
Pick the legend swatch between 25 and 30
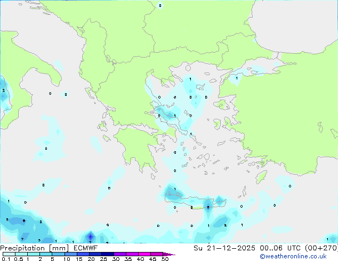[x=108, y=254]
